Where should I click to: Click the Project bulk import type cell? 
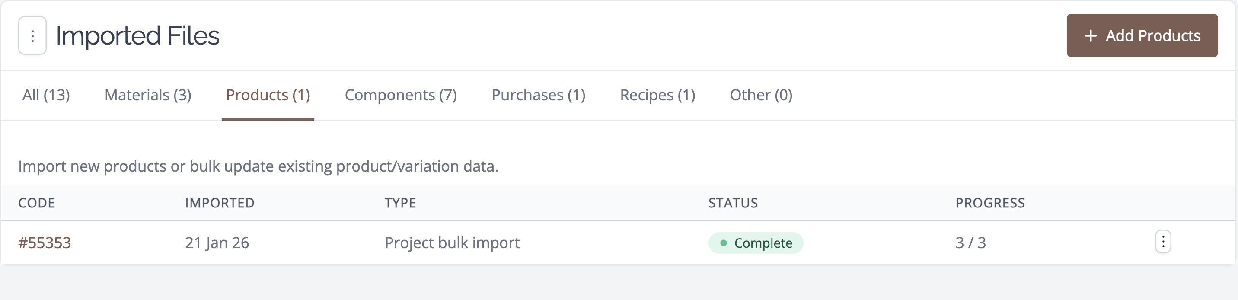point(452,243)
